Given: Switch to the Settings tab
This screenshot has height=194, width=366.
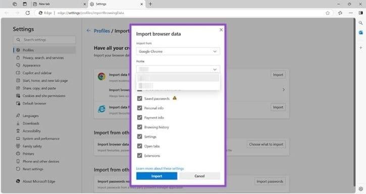Looking at the screenshot, I should pyautogui.click(x=117, y=4).
